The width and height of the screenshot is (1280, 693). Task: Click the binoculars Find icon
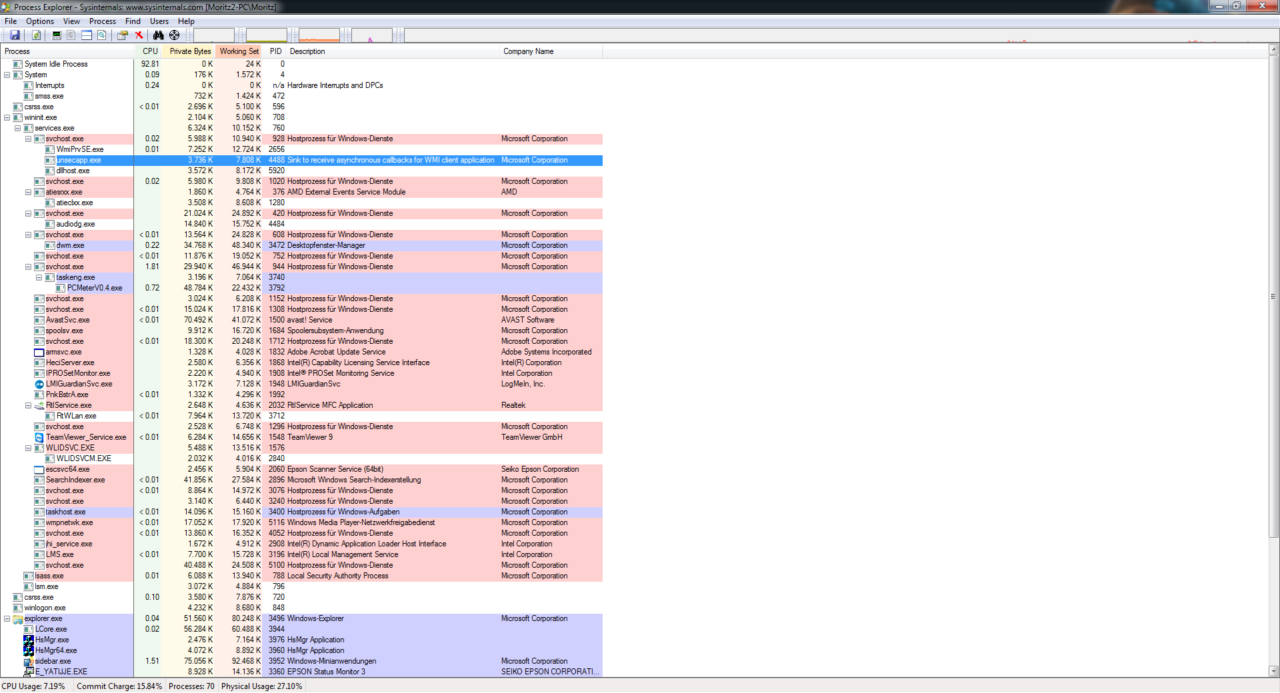tap(158, 35)
